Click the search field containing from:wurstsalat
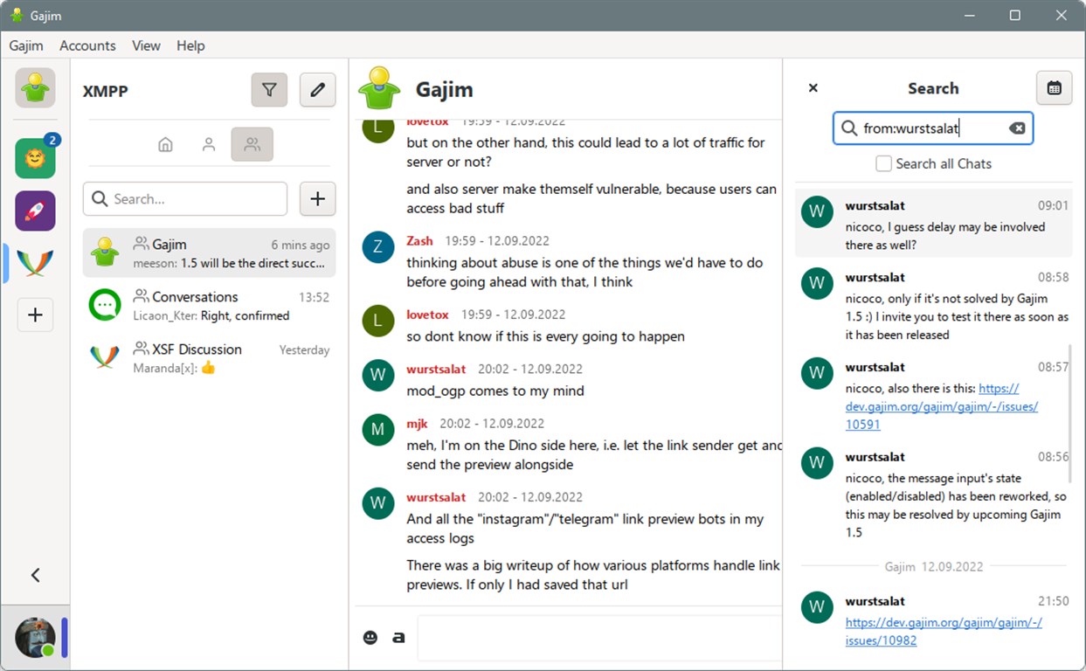The height and width of the screenshot is (671, 1086). 933,128
